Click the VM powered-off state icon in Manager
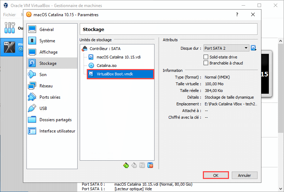284x192 pixels. click(x=20, y=49)
